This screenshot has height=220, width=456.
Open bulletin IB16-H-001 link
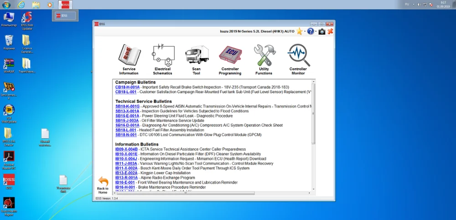[x=125, y=187]
